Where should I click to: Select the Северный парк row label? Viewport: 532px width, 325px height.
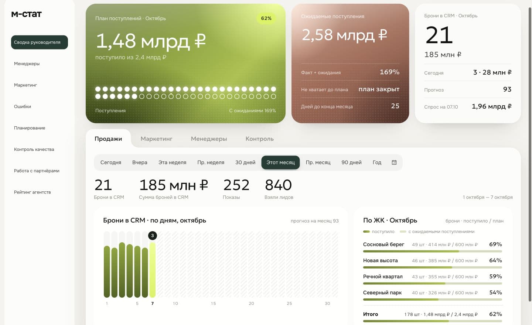pyautogui.click(x=382, y=292)
